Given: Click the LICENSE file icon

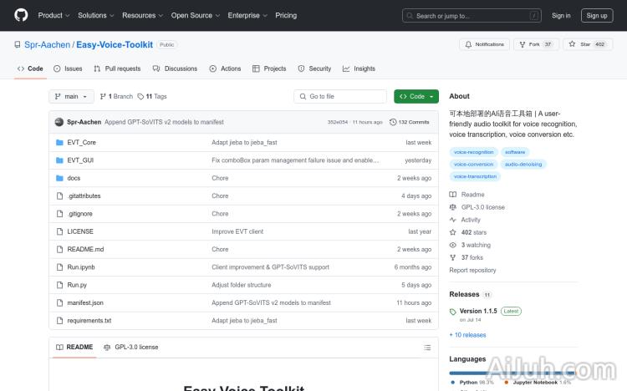Looking at the screenshot, I should pyautogui.click(x=59, y=231).
